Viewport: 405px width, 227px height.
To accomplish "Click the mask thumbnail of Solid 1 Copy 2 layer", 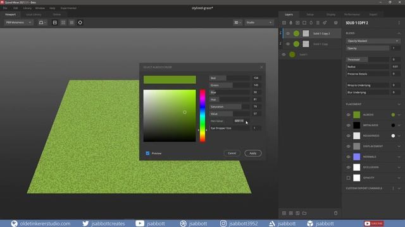I will [x=306, y=33].
